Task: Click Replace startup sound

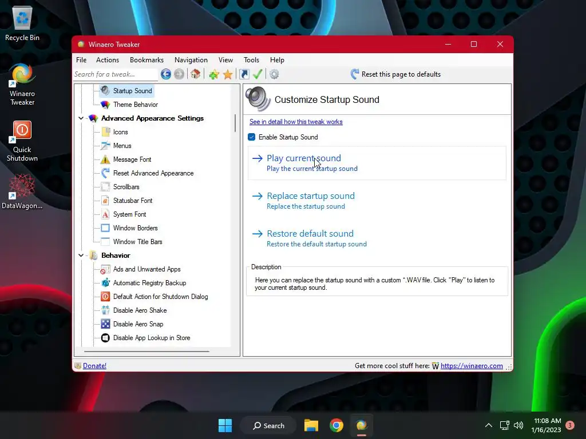Action: (x=377, y=201)
